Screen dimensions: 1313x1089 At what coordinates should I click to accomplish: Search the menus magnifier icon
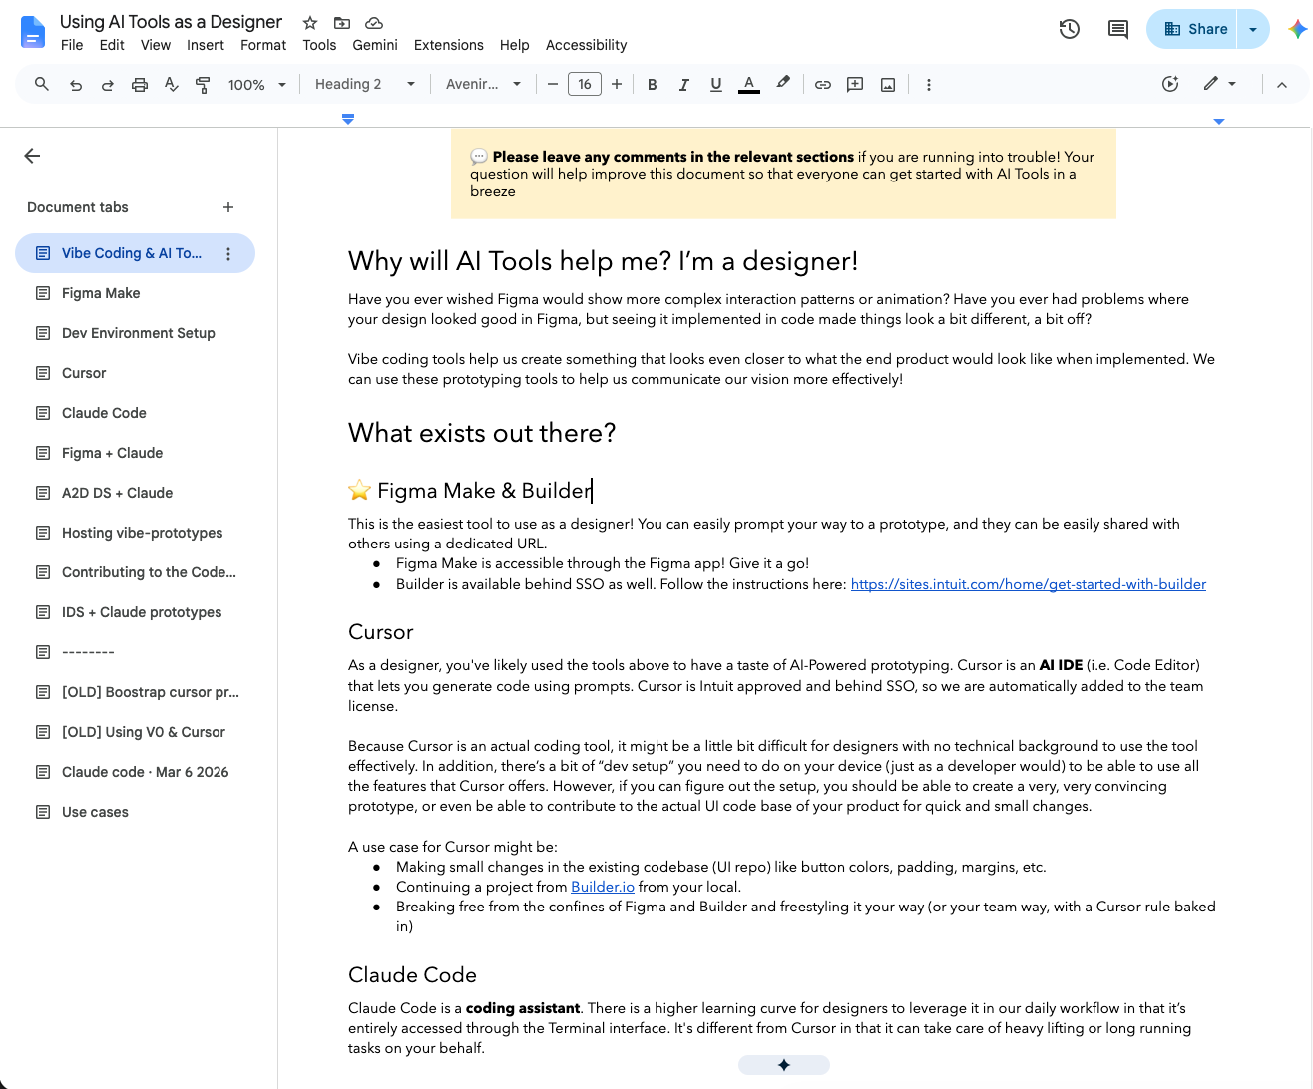point(42,85)
